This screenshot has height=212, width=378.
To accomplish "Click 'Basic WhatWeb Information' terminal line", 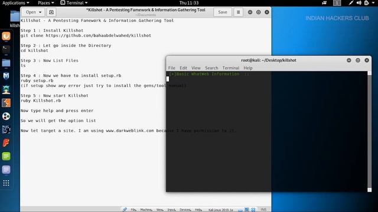I will click(x=208, y=74).
